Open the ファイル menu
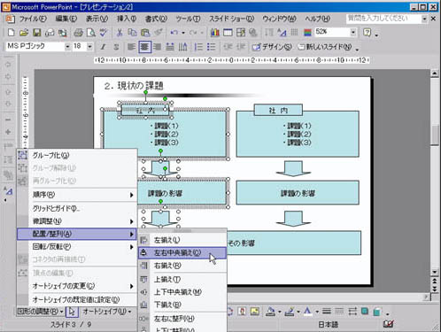The height and width of the screenshot is (332, 441). (33, 19)
